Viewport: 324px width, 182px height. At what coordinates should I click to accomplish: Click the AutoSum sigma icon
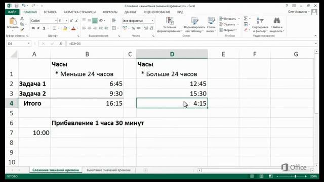(246, 19)
